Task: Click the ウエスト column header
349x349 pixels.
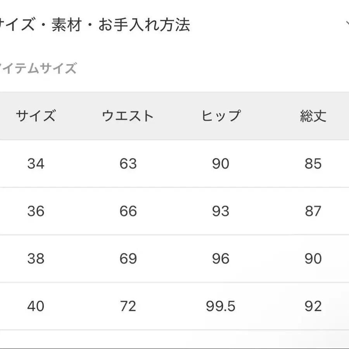Action: click(x=128, y=115)
